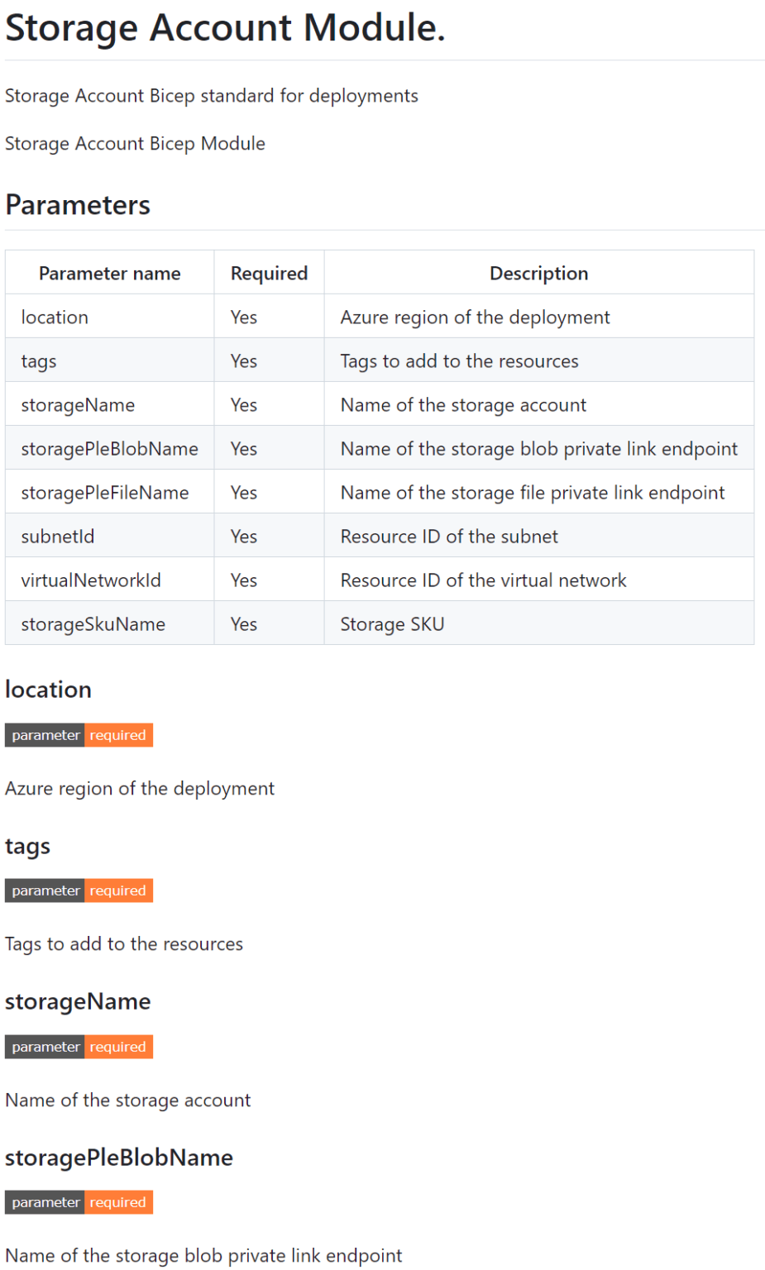Click the tags section heading

27,846
